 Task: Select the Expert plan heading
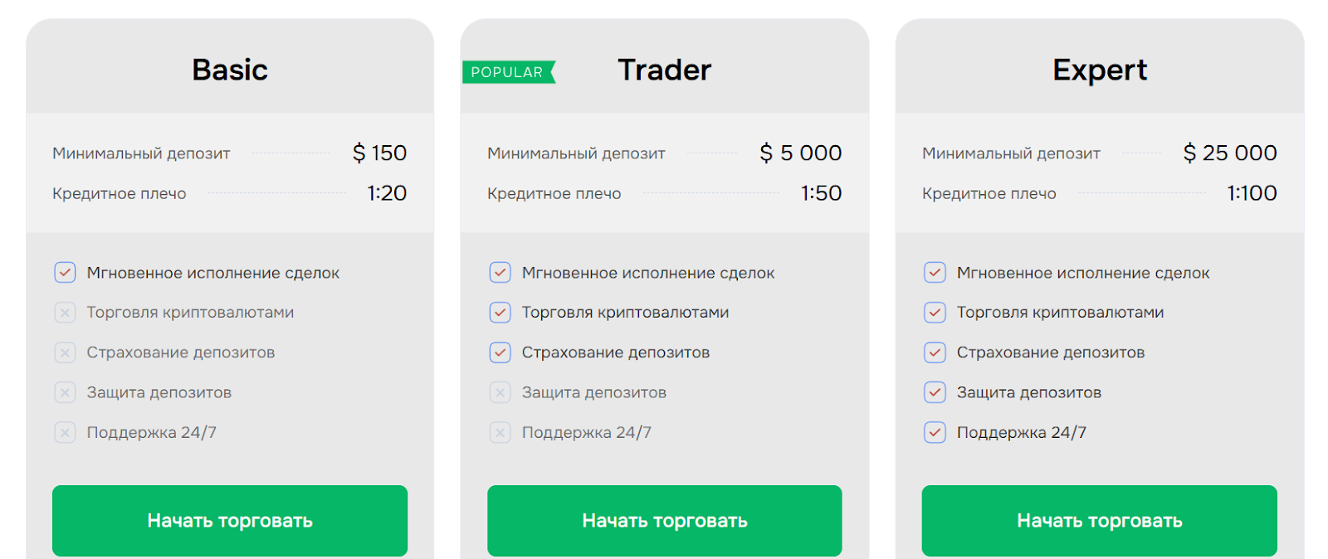(x=1100, y=70)
